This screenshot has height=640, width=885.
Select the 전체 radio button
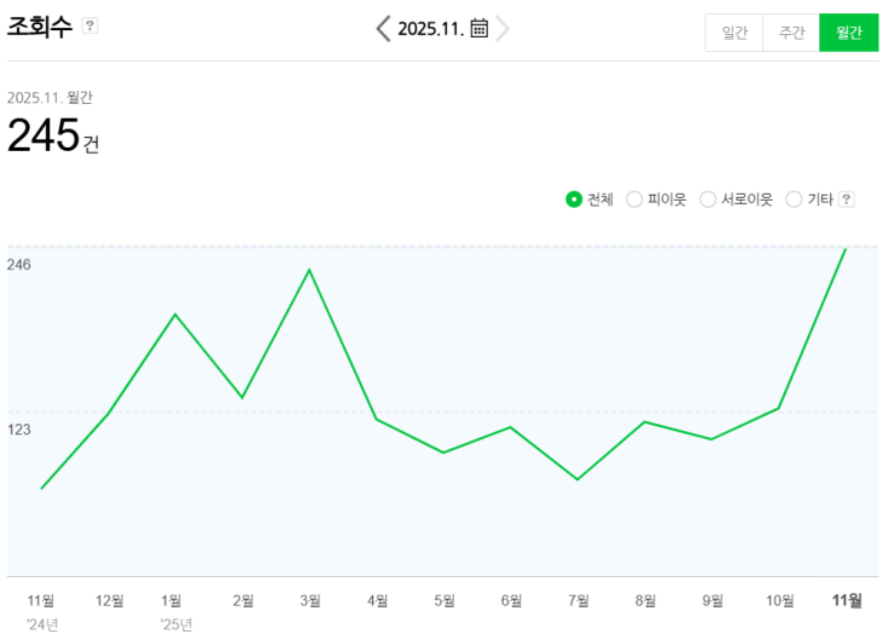574,199
